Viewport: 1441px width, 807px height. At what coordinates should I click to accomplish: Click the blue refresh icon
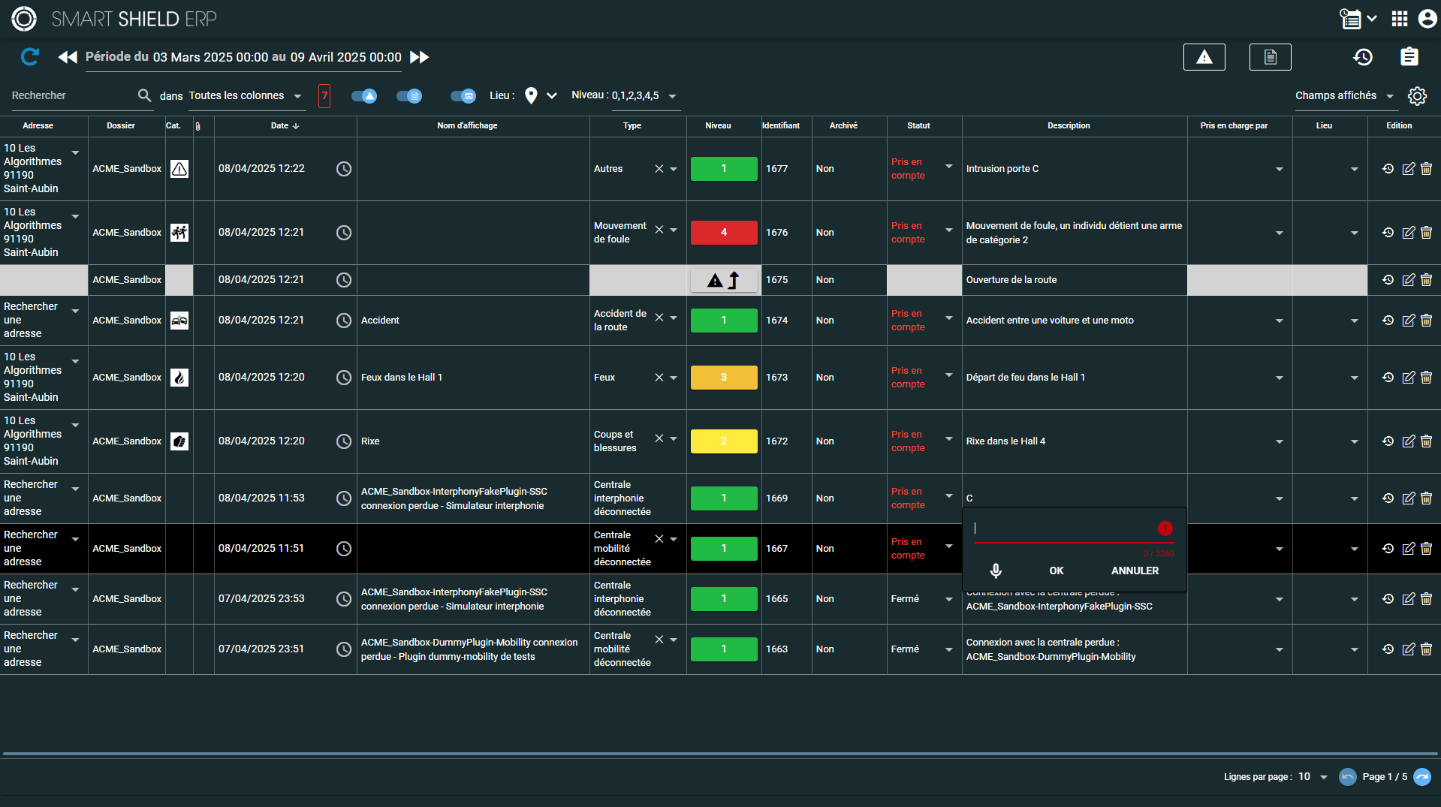point(29,57)
